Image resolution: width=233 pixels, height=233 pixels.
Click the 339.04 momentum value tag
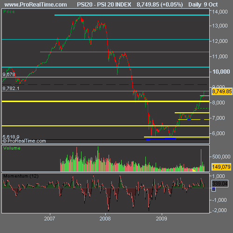[x=220, y=184]
